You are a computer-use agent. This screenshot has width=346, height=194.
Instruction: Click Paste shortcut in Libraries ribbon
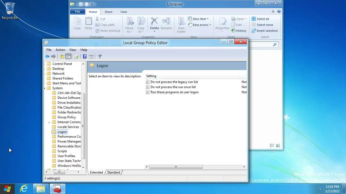[108, 31]
